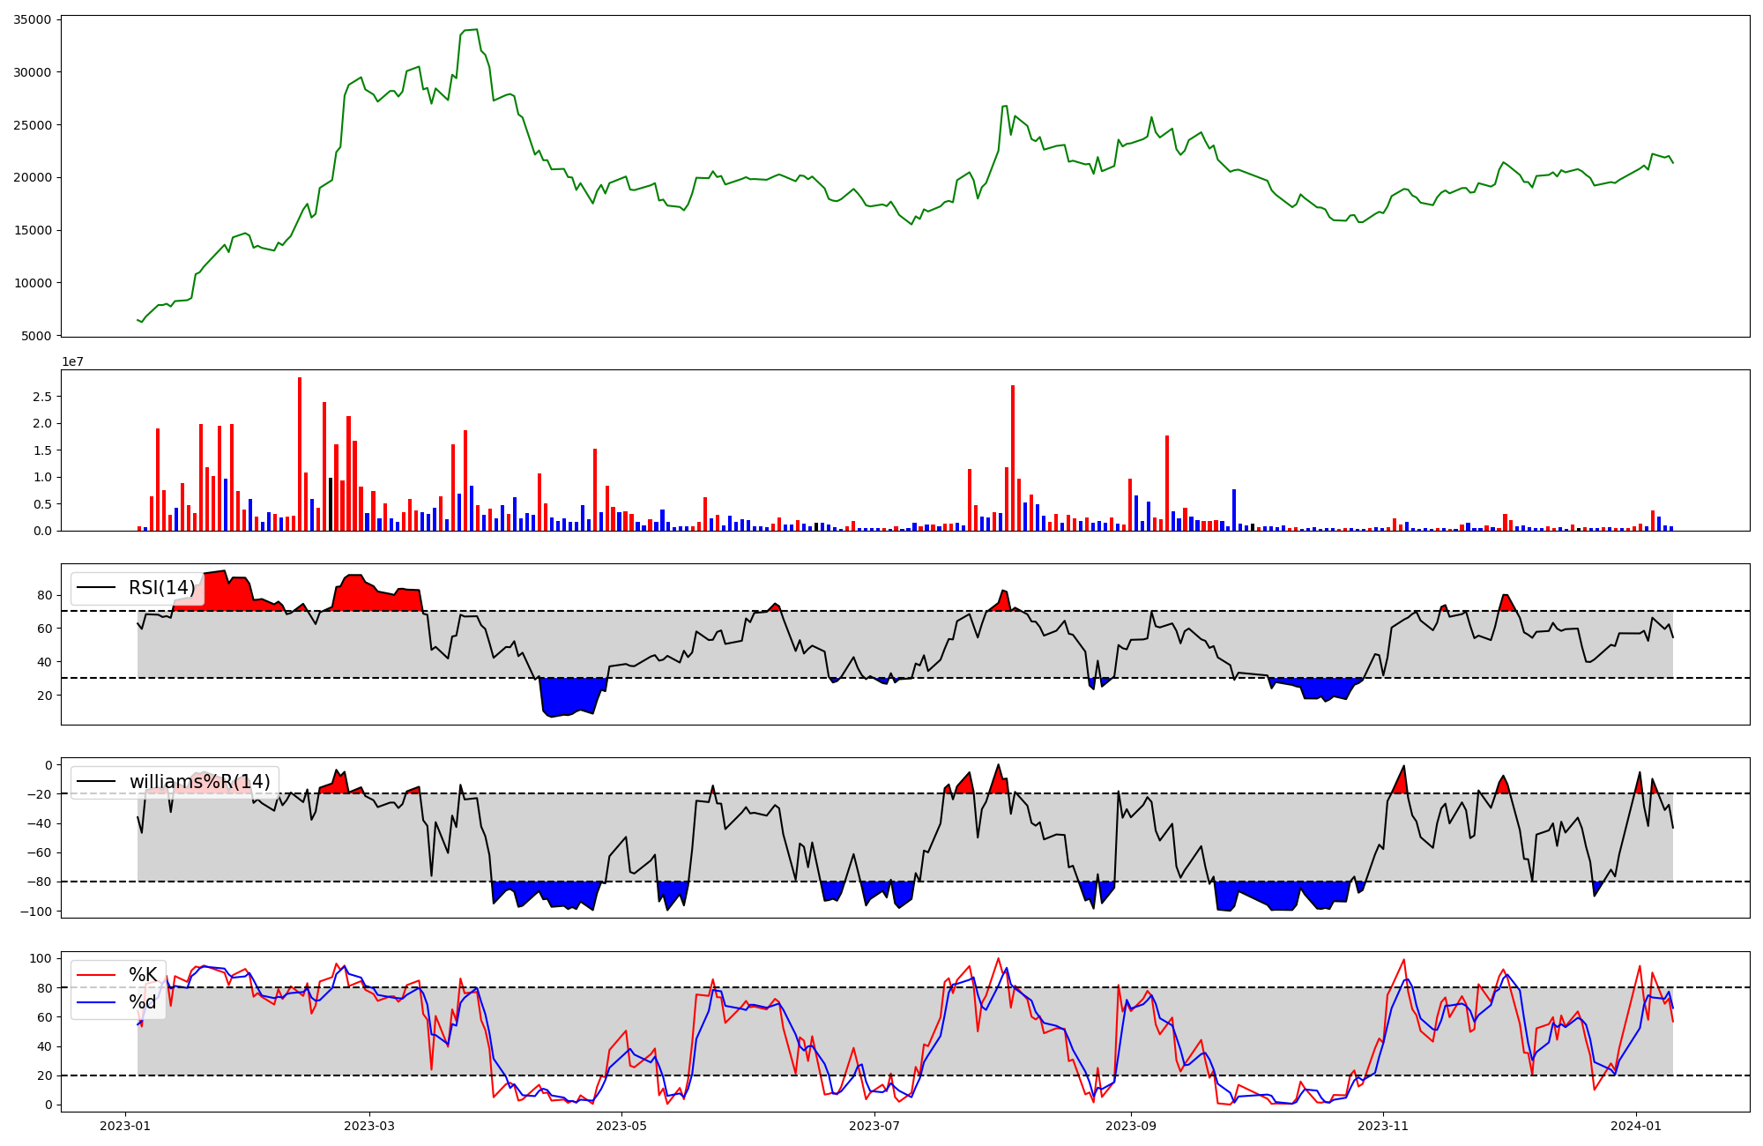Click the 2023-05 x-axis tick label
This screenshot has height=1146, width=1763.
(x=622, y=1126)
